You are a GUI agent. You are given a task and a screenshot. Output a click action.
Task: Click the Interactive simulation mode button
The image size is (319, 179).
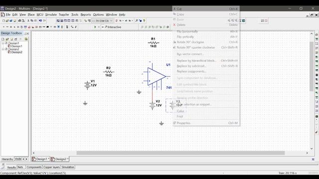tap(113, 27)
